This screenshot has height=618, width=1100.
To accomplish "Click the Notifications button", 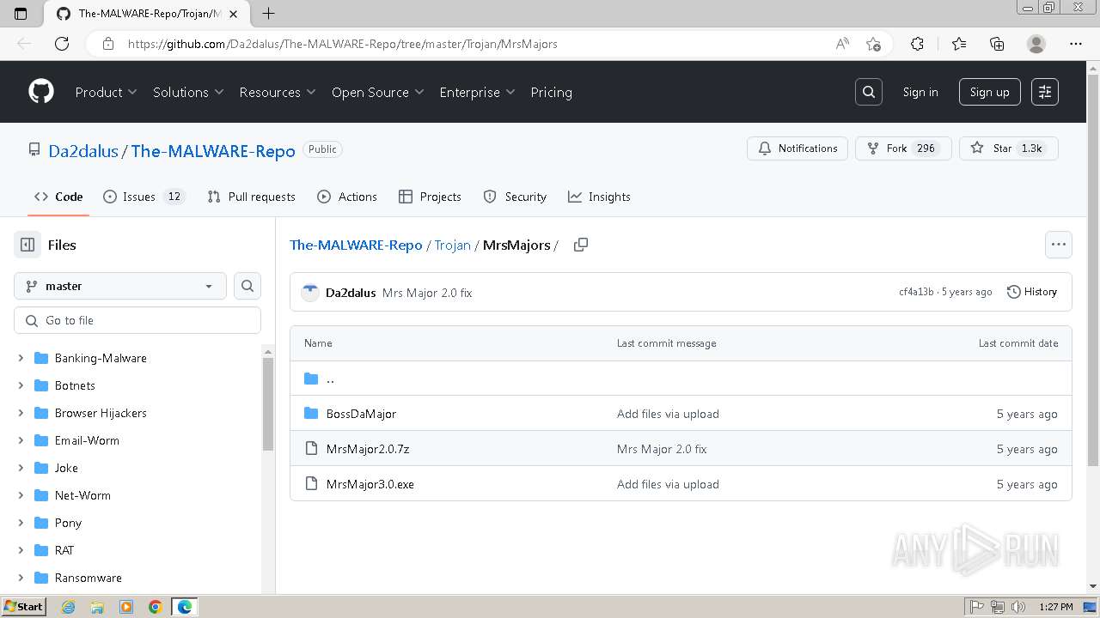I will pyautogui.click(x=797, y=148).
